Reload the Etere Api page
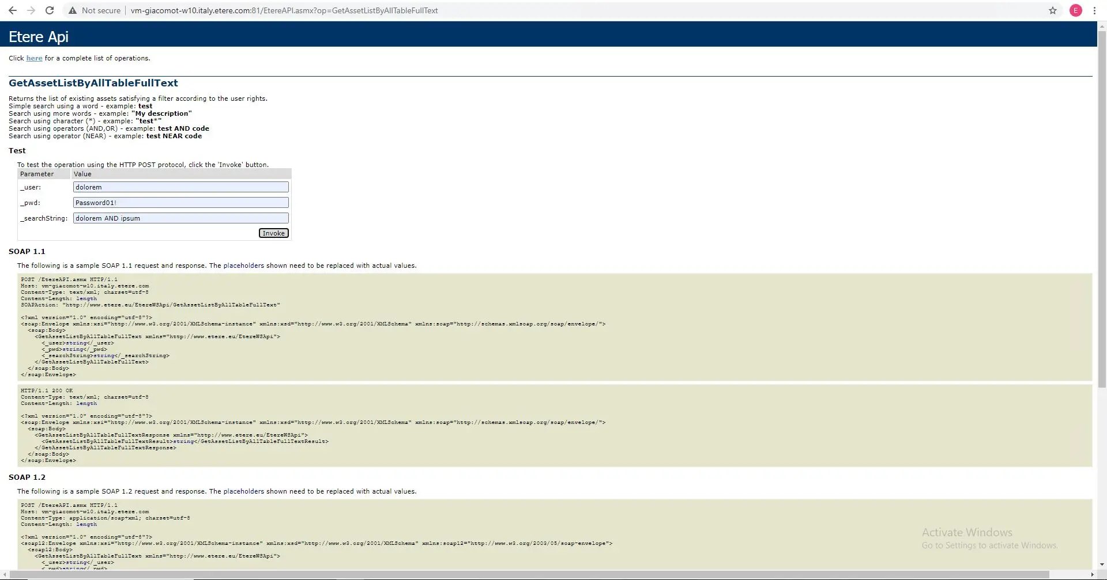The width and height of the screenshot is (1107, 580). 50,10
